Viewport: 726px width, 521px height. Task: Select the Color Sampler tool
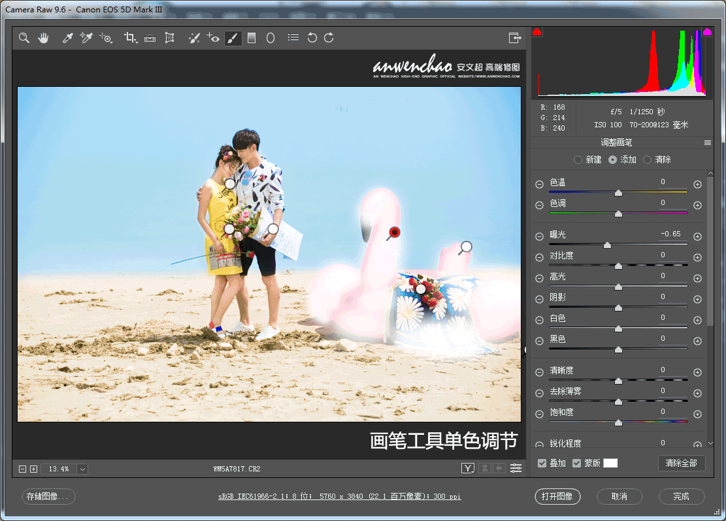click(86, 38)
